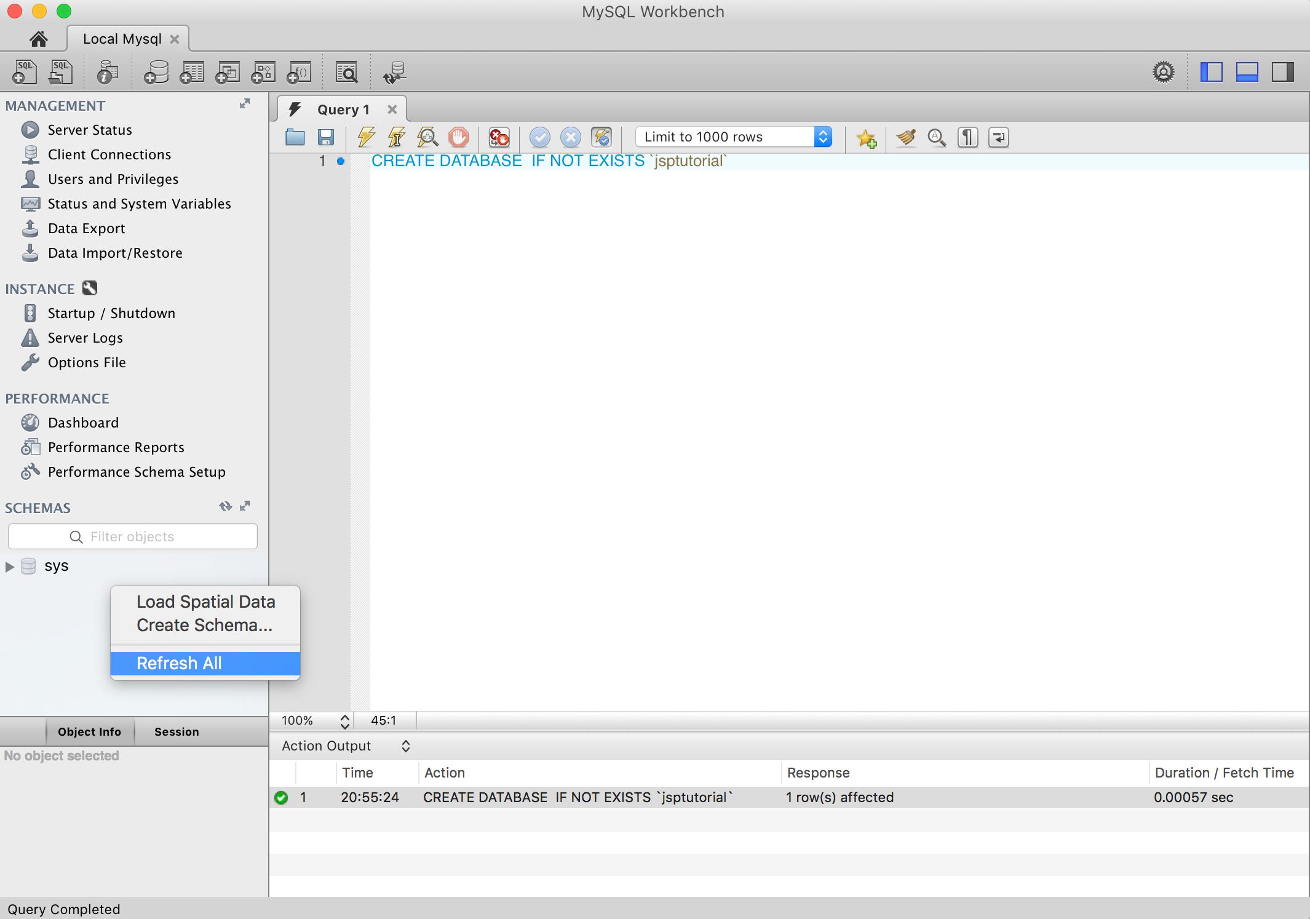This screenshot has height=919, width=1310.
Task: Open the schema inspector icon
Action: pyautogui.click(x=108, y=72)
